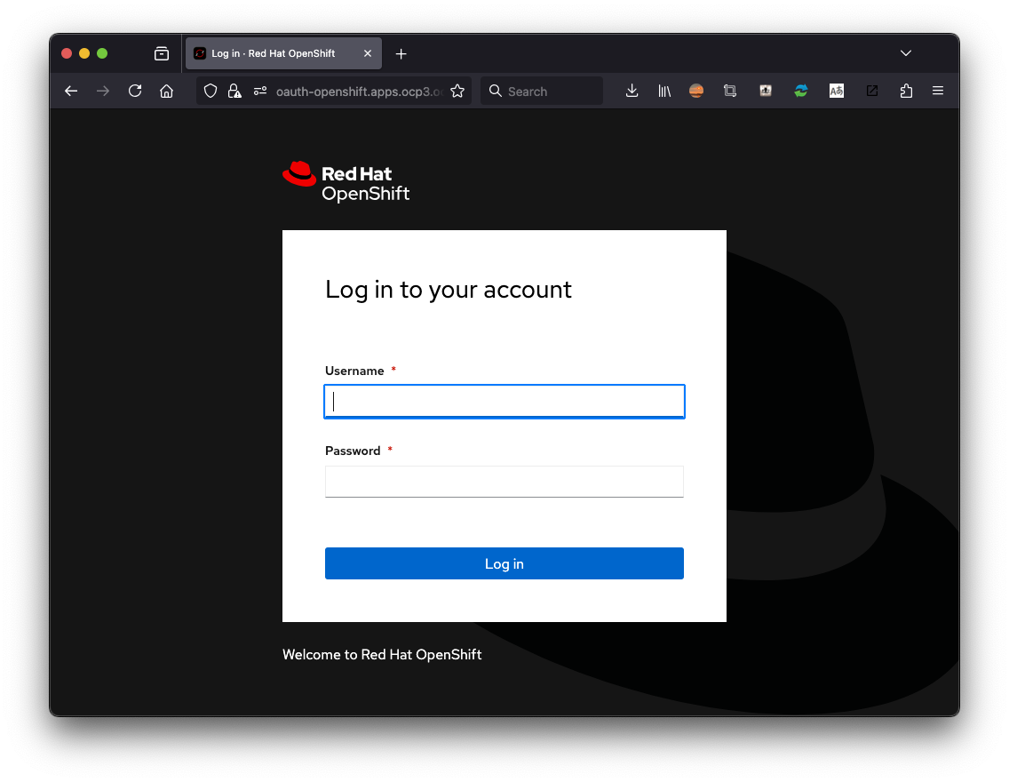The width and height of the screenshot is (1009, 782).
Task: Close the Log in Red Hat OpenShift tab
Action: click(x=368, y=53)
